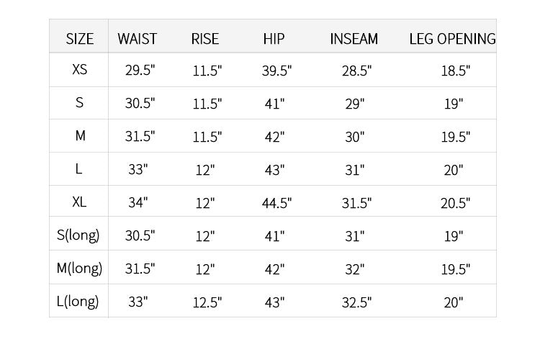Select the S(long) size row label
Viewport: 540px width, 339px height.
tap(78, 235)
